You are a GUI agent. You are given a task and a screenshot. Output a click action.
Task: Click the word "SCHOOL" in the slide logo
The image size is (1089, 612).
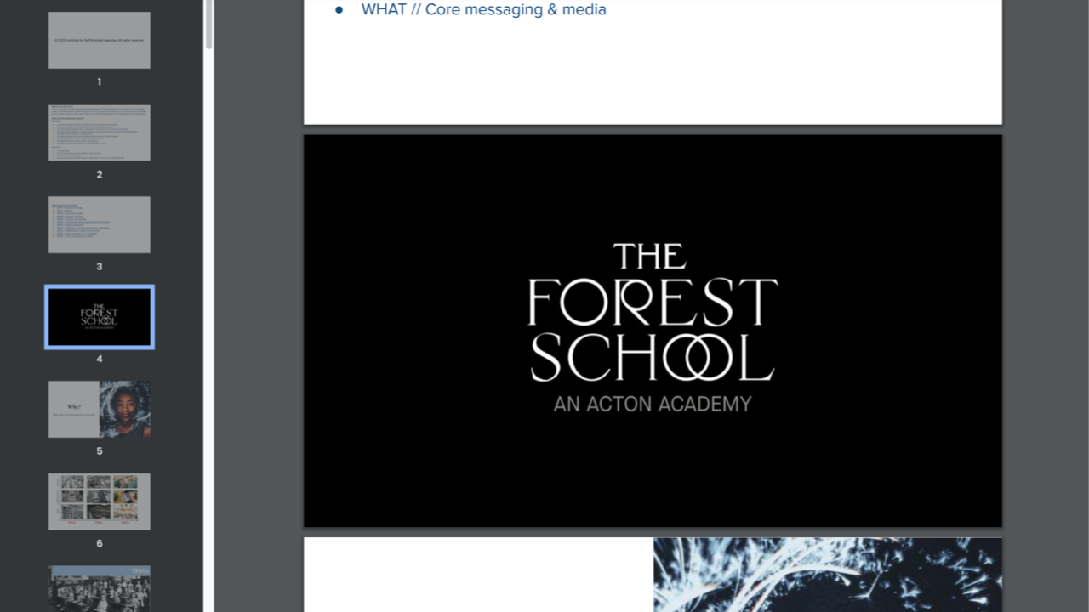[653, 356]
